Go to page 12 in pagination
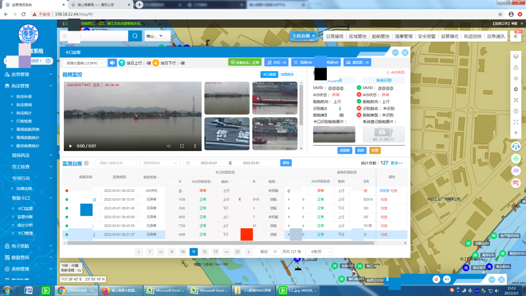 [x=205, y=252]
